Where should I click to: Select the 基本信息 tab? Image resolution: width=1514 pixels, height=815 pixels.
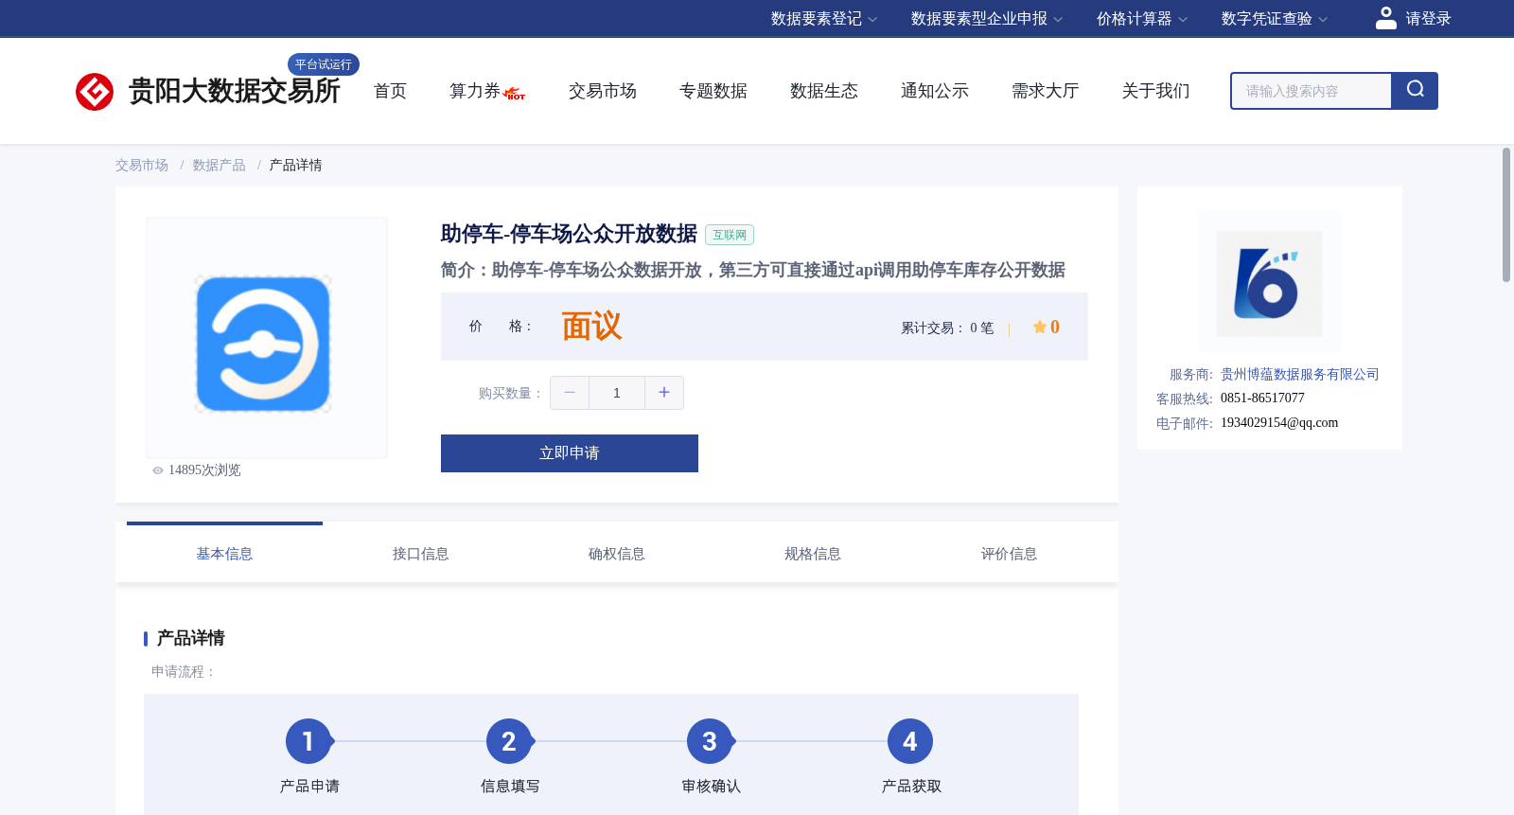tap(224, 554)
